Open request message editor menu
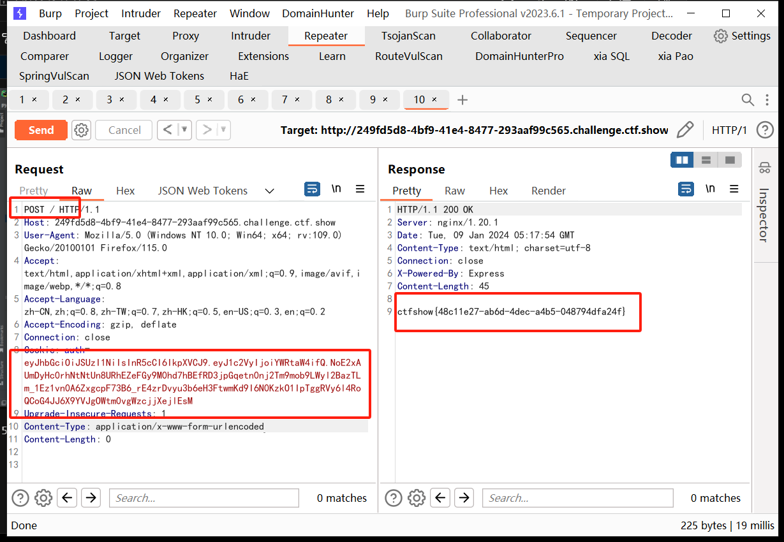 pos(360,189)
